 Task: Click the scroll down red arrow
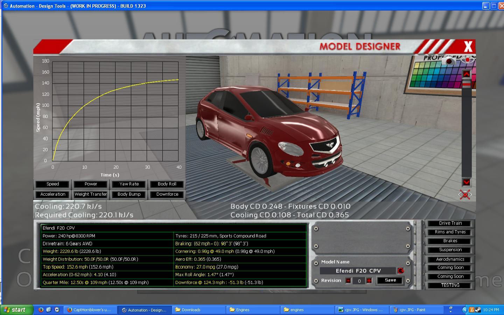[x=467, y=182]
